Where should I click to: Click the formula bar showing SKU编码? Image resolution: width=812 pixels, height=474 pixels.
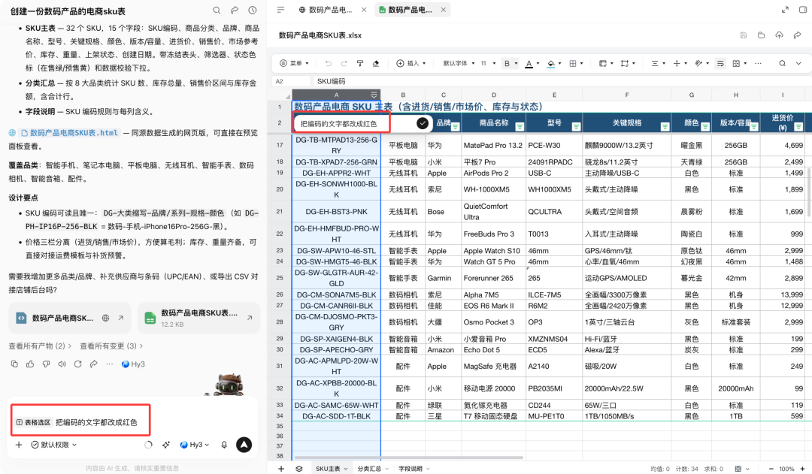point(561,81)
